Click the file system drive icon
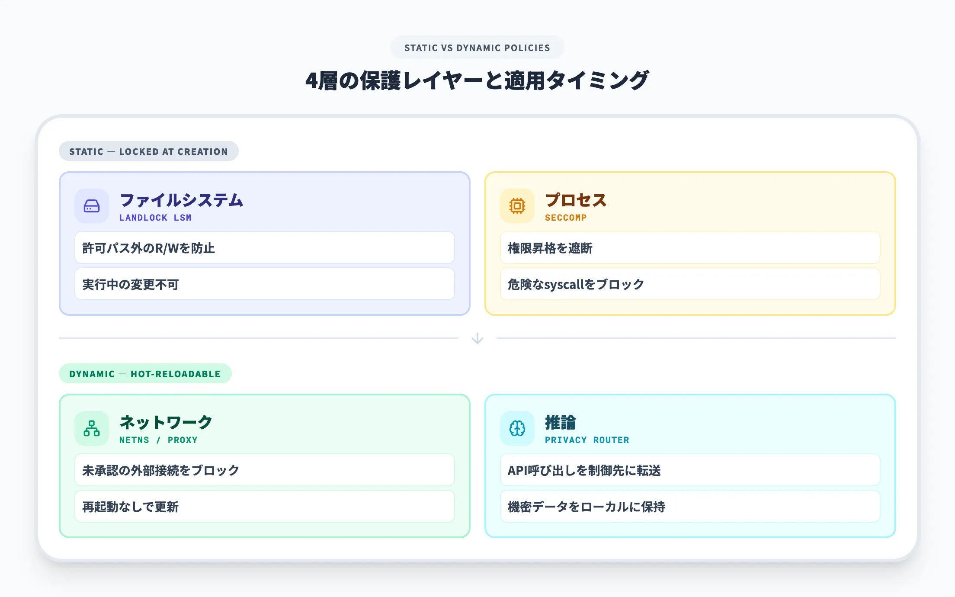This screenshot has height=597, width=955. tap(91, 206)
